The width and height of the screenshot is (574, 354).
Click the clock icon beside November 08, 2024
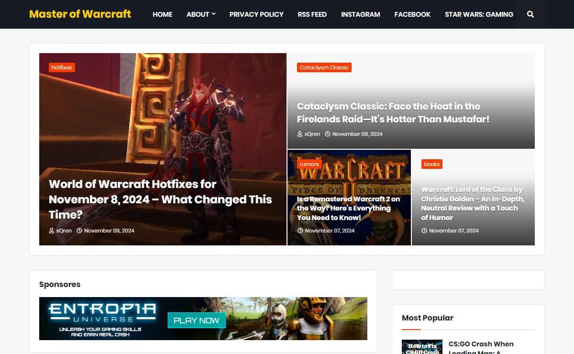point(328,134)
